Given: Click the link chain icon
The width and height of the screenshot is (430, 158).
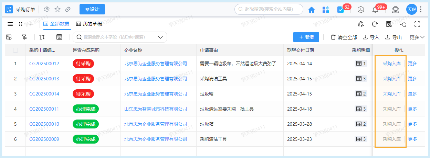Looking at the screenshot, I should [68, 9].
